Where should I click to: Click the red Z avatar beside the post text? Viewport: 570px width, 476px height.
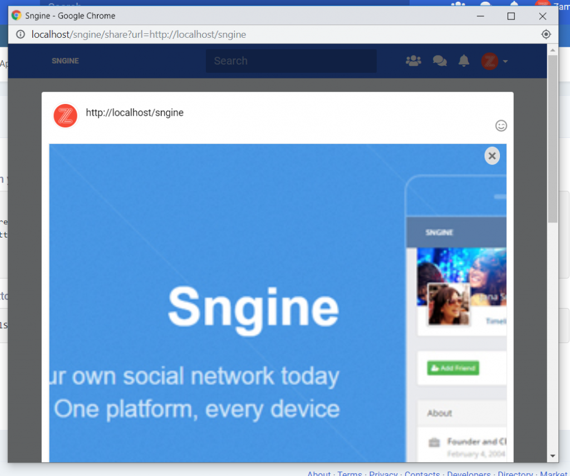tap(66, 116)
